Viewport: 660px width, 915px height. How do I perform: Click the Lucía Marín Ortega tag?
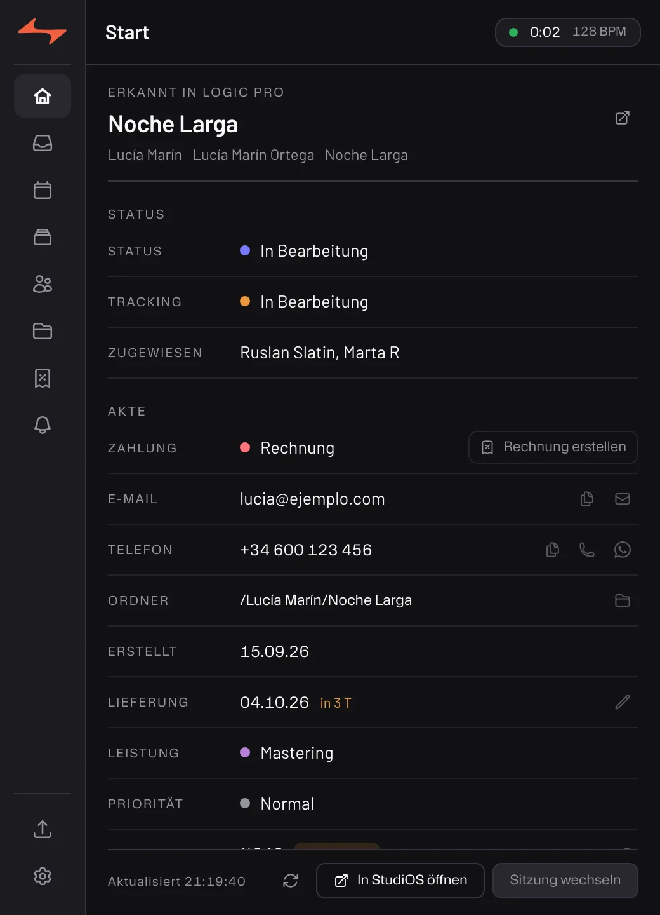[253, 155]
